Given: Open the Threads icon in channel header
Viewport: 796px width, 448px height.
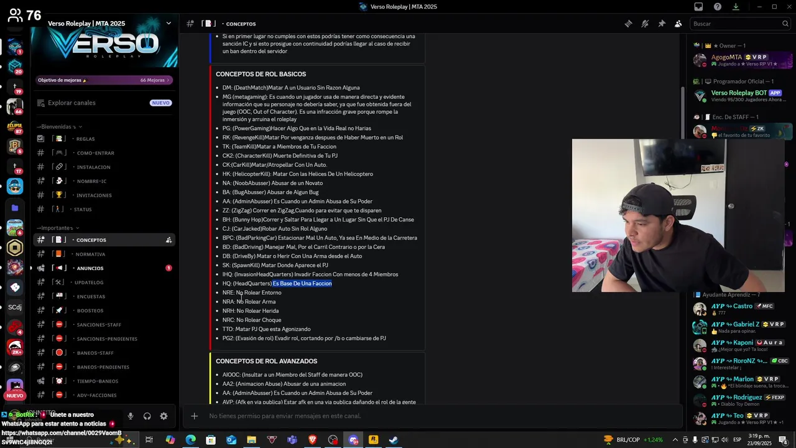Looking at the screenshot, I should [x=628, y=24].
